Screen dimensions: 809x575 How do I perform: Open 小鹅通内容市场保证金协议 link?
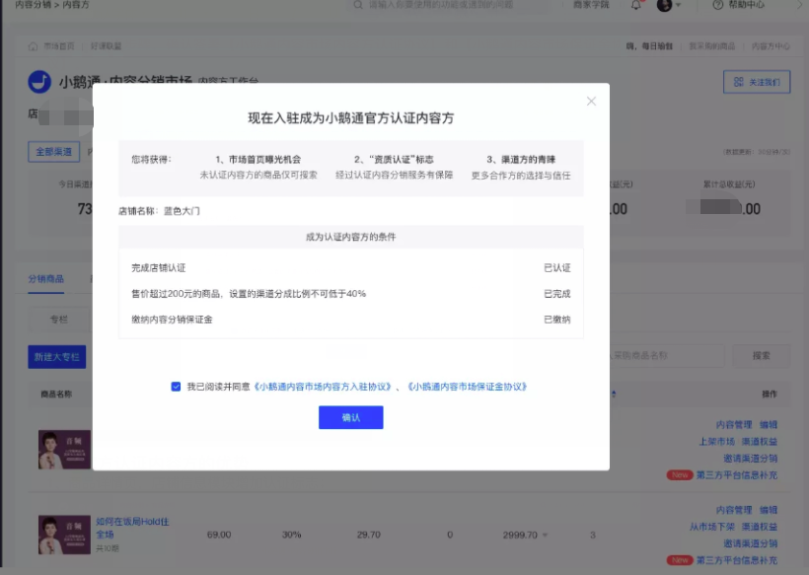click(x=467, y=387)
